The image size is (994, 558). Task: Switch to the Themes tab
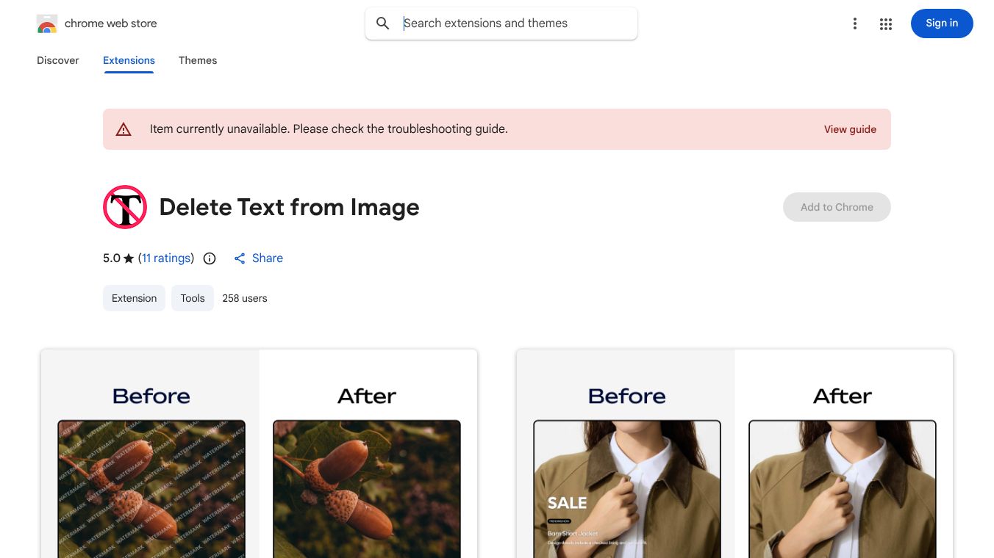click(198, 60)
